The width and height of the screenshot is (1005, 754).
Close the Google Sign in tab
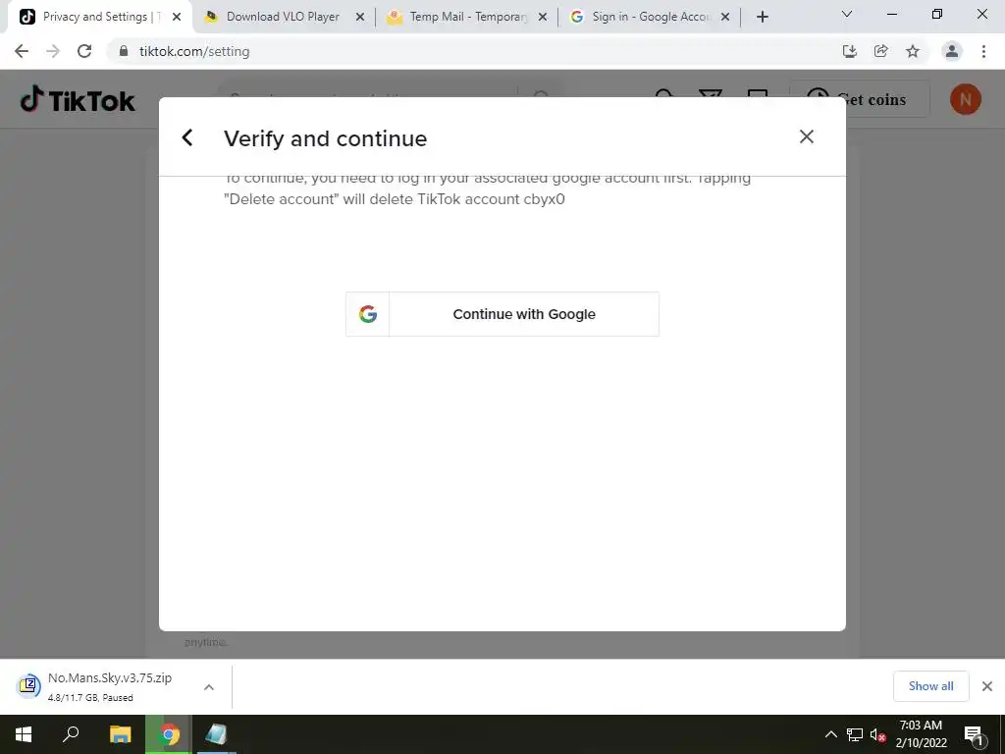click(x=725, y=18)
